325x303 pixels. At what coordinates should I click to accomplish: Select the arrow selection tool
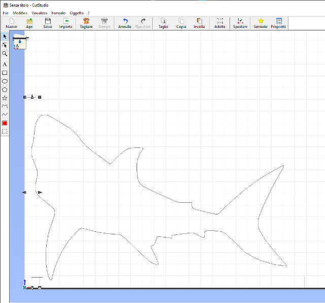[5, 37]
